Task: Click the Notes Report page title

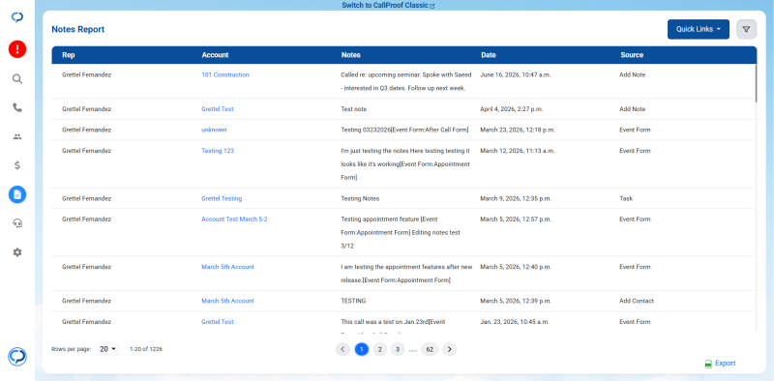Action: [x=78, y=30]
